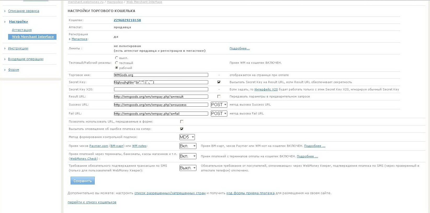This screenshot has height=213, width=430.
Task: Click the продавца attestation value
Action: 122,27
